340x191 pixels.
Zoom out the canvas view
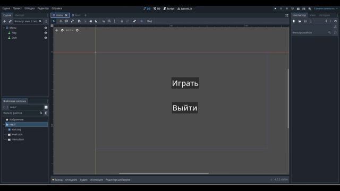[x=62, y=30]
